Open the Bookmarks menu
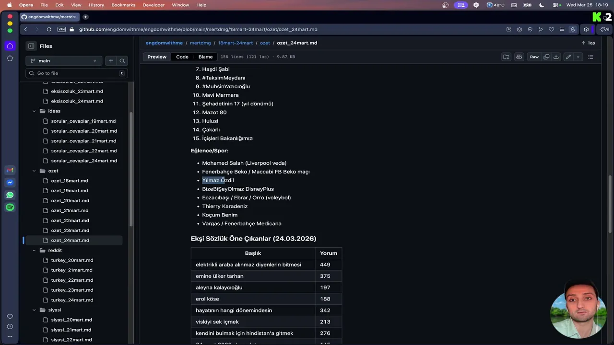Image resolution: width=614 pixels, height=345 pixels. [x=124, y=5]
